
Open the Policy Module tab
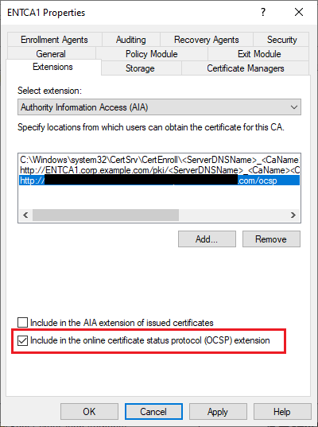[152, 53]
